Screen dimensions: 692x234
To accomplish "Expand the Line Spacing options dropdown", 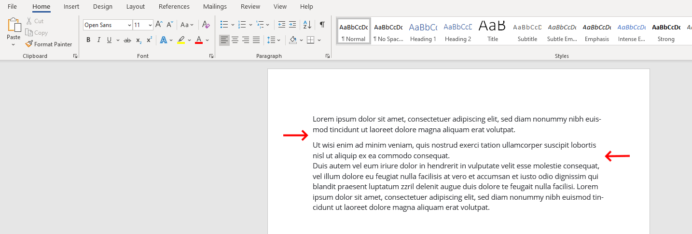I will tap(278, 40).
